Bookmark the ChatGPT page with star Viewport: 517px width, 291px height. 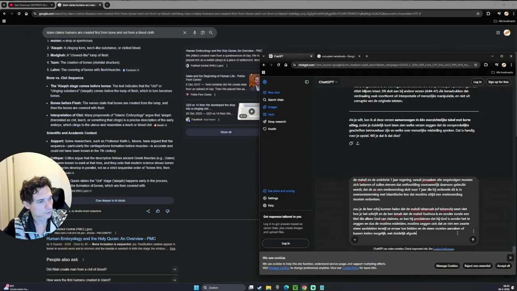pyautogui.click(x=475, y=65)
